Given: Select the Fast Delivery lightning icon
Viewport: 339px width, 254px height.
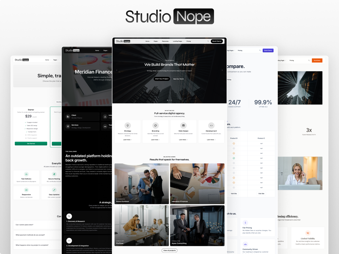Looking at the screenshot, I should (26, 174).
